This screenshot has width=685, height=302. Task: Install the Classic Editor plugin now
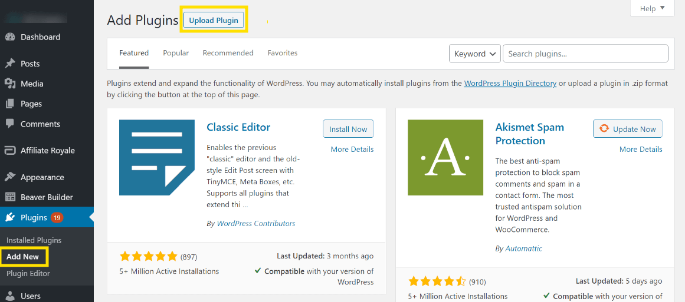coord(348,129)
